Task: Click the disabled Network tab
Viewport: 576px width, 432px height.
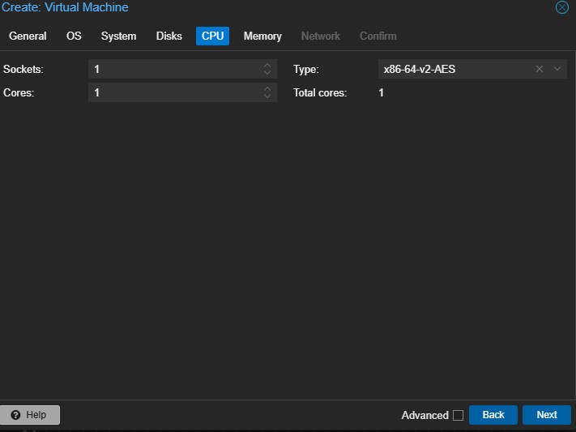Action: [x=320, y=36]
